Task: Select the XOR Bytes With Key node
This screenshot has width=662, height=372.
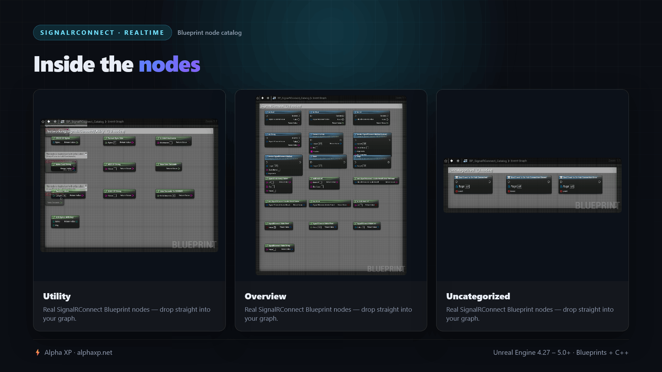Action: tap(65, 221)
